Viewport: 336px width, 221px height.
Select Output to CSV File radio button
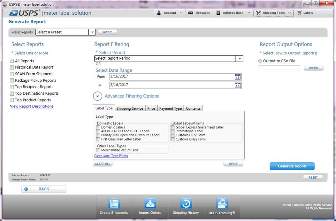point(260,61)
